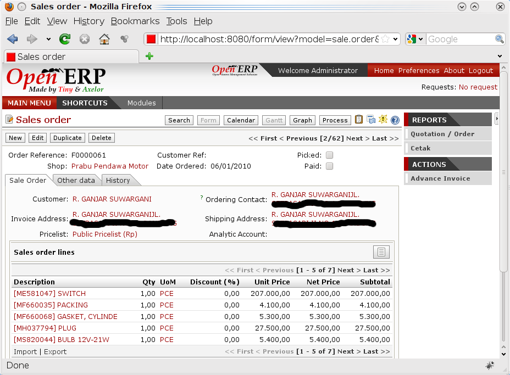Open the URL bar history dropdown
510x375 pixels.
(x=395, y=40)
